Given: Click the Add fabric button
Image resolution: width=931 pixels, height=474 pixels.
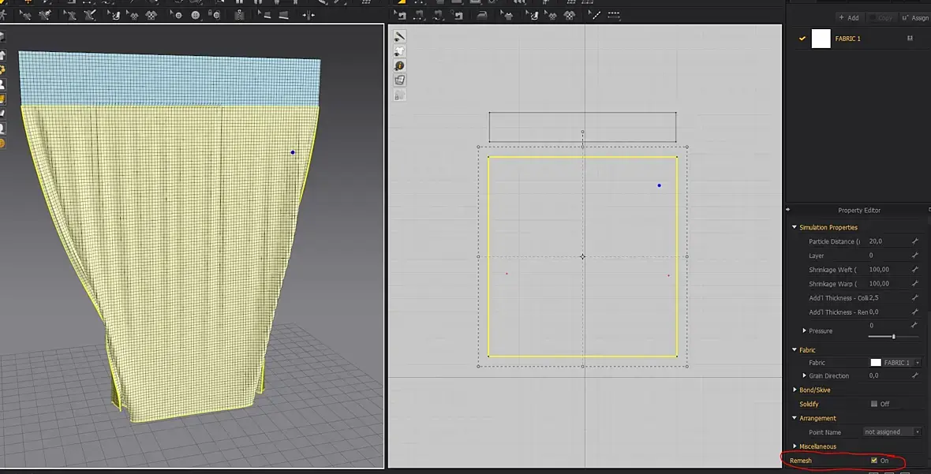Looking at the screenshot, I should [x=848, y=17].
